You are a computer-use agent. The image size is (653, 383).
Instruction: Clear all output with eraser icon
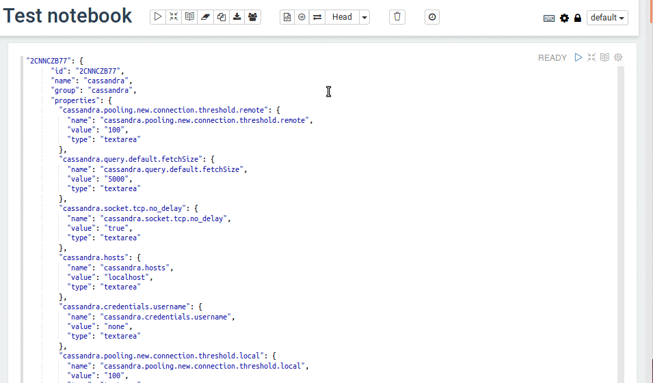[205, 17]
